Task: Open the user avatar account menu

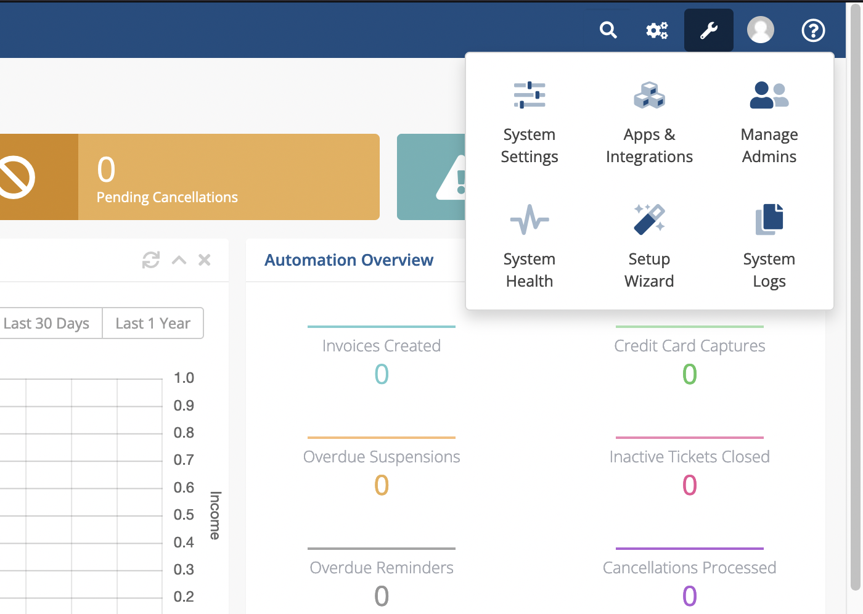Action: pos(760,30)
